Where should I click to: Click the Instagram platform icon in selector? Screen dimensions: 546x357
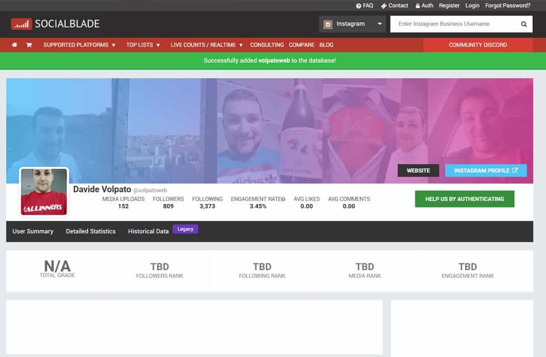[x=328, y=24]
